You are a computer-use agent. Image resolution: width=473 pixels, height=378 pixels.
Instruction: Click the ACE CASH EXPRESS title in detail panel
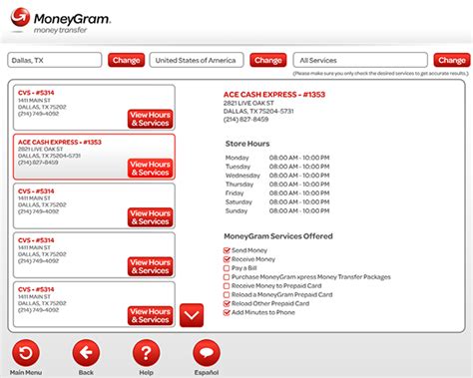coord(274,95)
